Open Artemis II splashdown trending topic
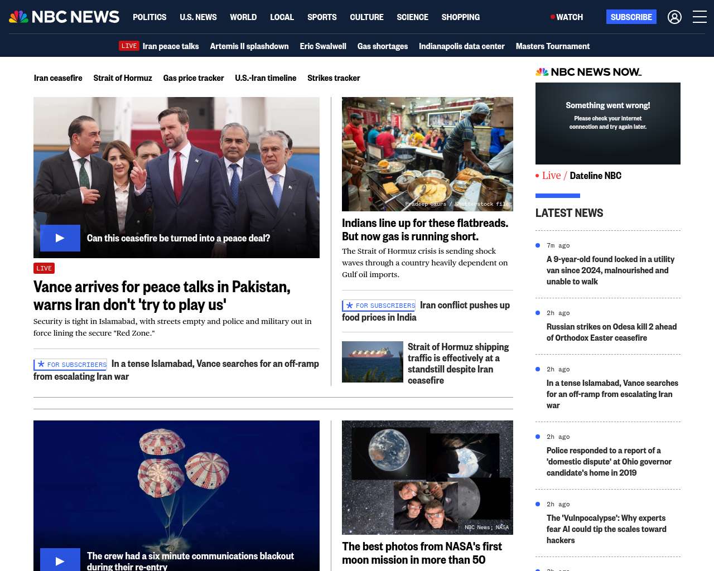 [x=249, y=46]
